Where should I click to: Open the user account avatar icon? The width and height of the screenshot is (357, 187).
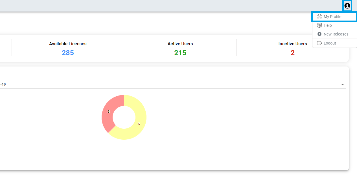click(347, 6)
